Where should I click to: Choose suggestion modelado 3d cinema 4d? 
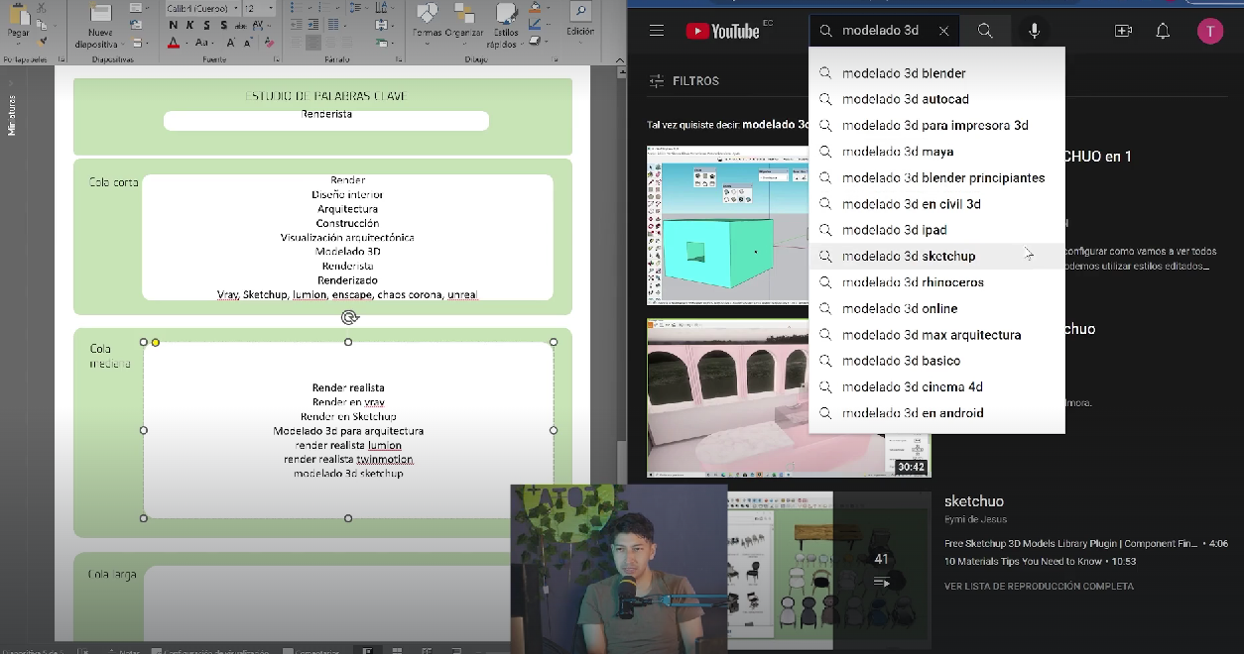(x=936, y=386)
